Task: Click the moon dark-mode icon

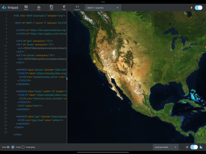Action: point(201,147)
